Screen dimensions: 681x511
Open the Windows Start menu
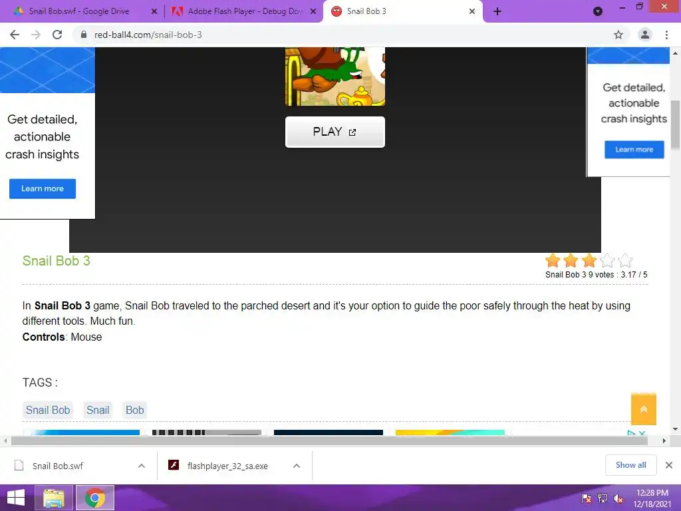tap(16, 498)
